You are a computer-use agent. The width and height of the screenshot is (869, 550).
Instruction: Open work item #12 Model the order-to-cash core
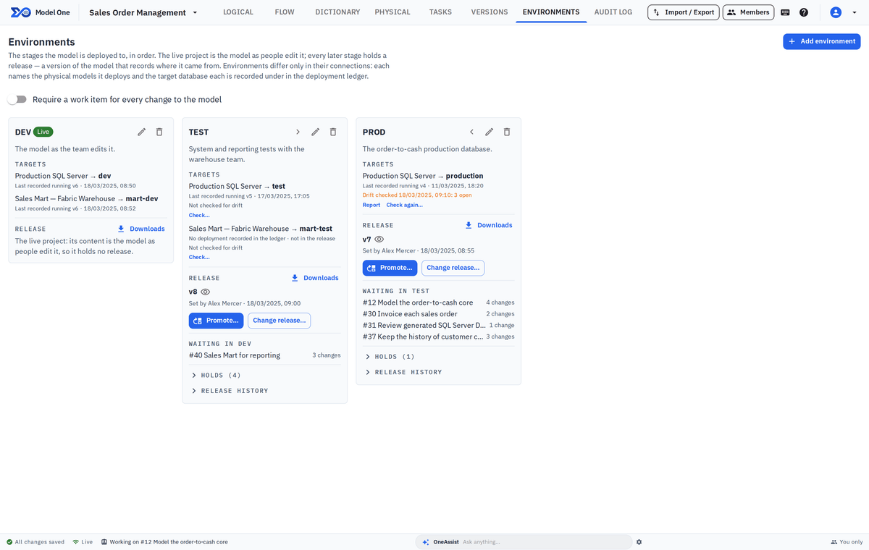(x=438, y=302)
